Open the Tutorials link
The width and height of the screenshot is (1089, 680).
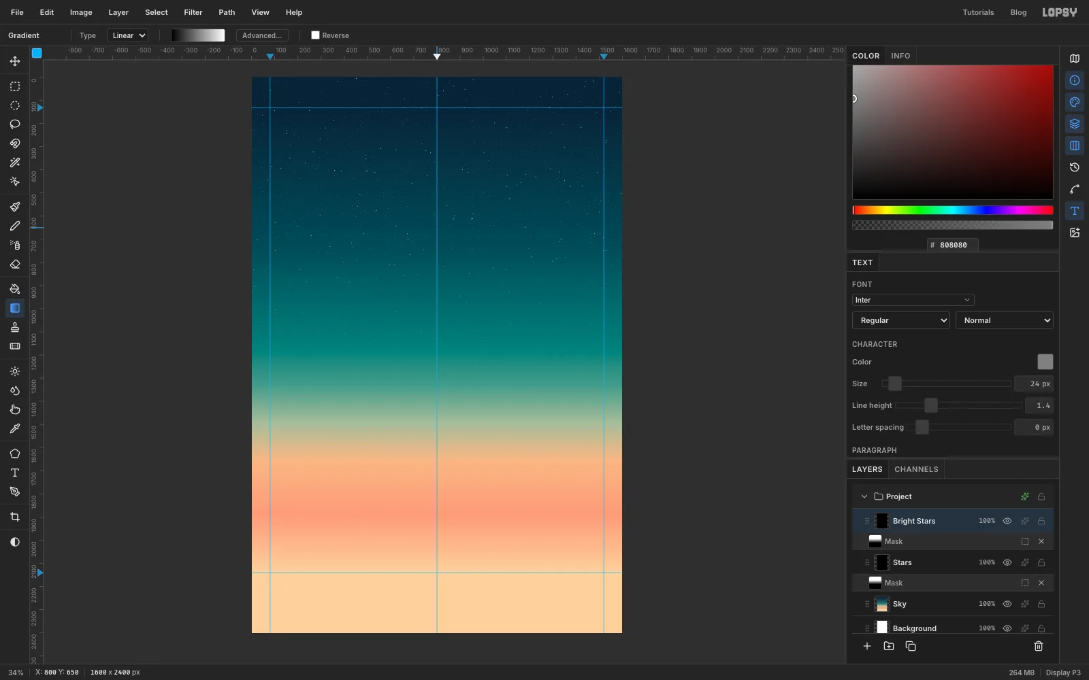tap(978, 12)
